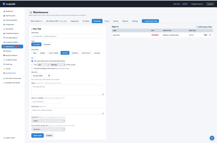Choose Every 2 Weeks frequency
The height and width of the screenshot is (143, 217).
point(53,53)
